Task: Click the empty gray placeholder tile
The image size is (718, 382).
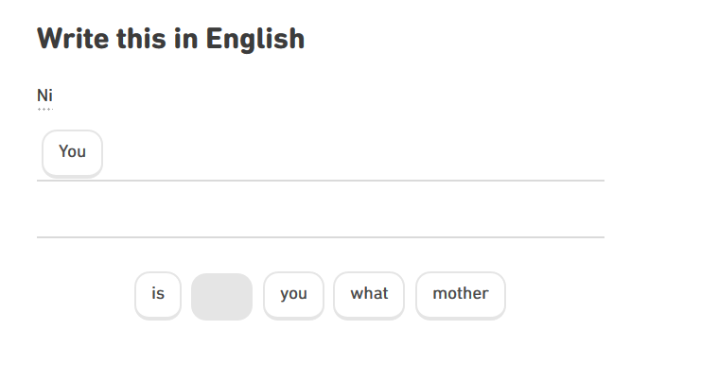Action: [221, 296]
